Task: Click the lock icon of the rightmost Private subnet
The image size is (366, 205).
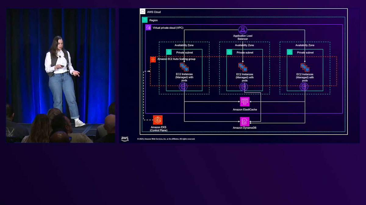Action: [289, 52]
